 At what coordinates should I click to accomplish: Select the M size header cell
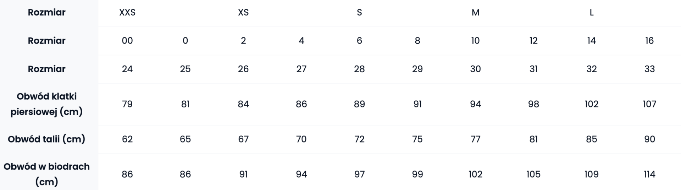[475, 12]
